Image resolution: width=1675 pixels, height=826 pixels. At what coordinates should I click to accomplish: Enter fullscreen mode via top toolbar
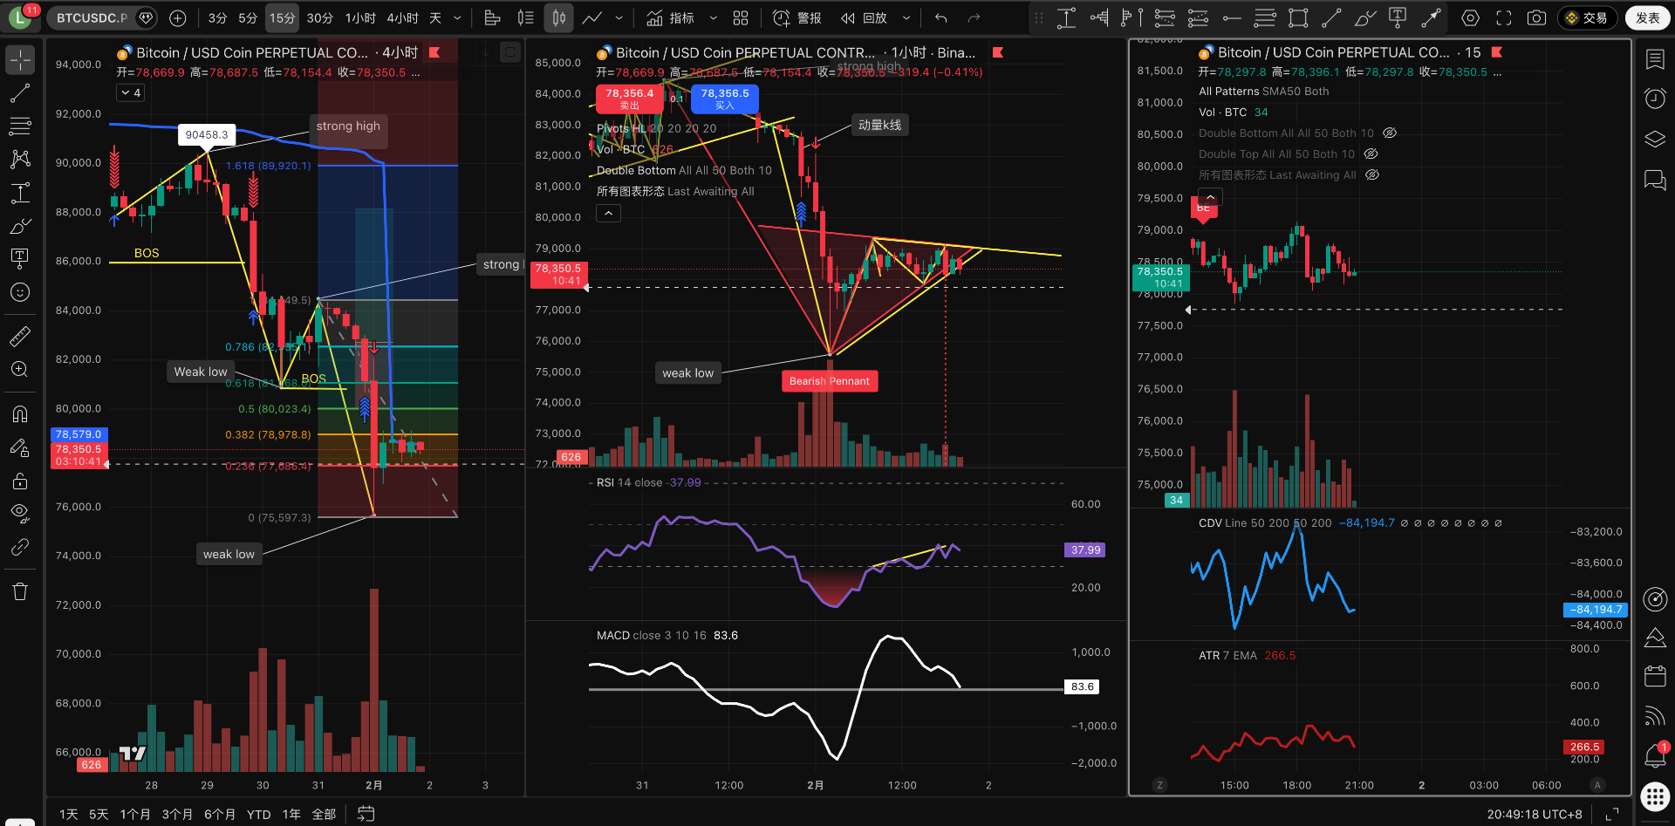tap(1503, 17)
